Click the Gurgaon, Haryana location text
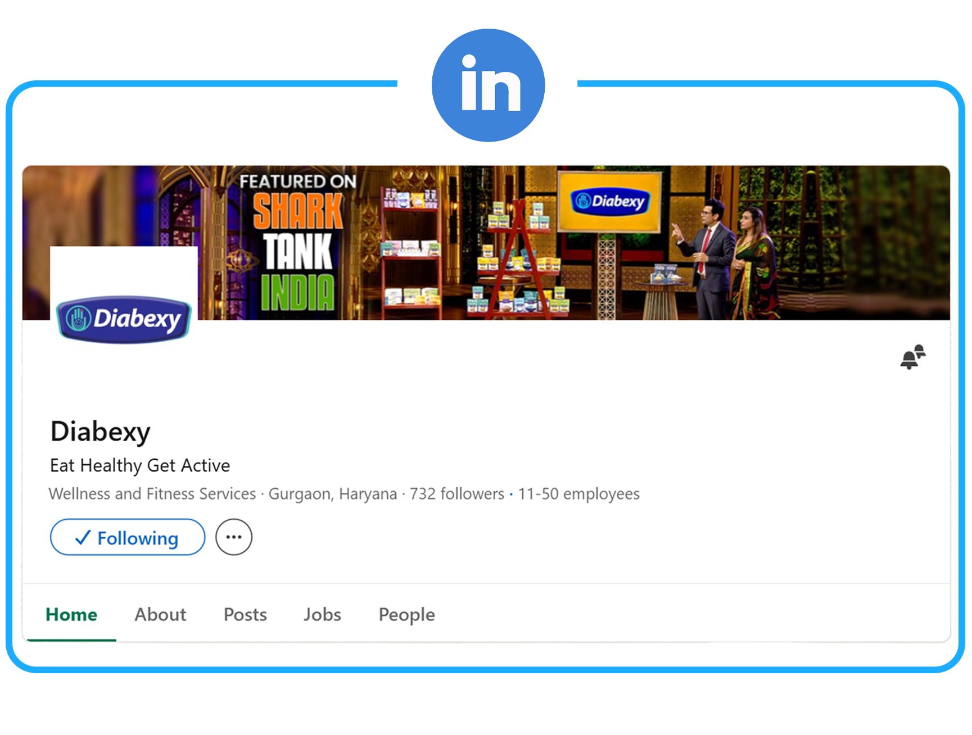The width and height of the screenshot is (972, 735). (x=332, y=494)
